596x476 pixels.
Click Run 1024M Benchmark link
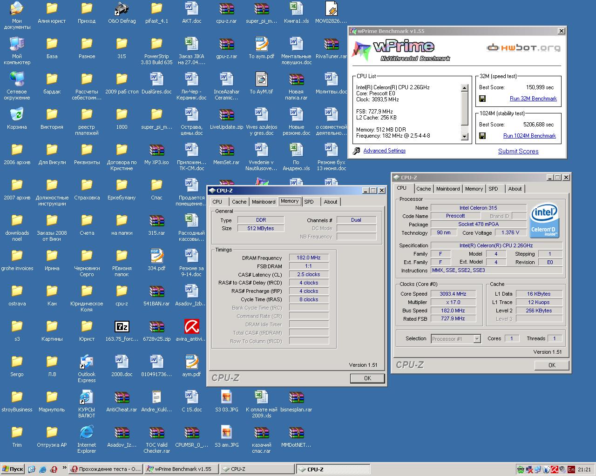click(x=529, y=136)
